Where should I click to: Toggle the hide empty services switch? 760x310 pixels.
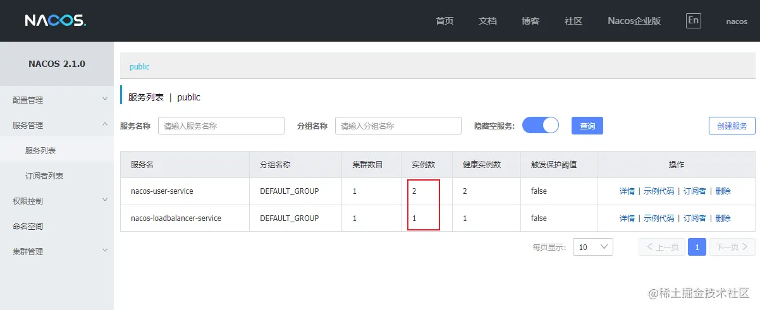541,125
